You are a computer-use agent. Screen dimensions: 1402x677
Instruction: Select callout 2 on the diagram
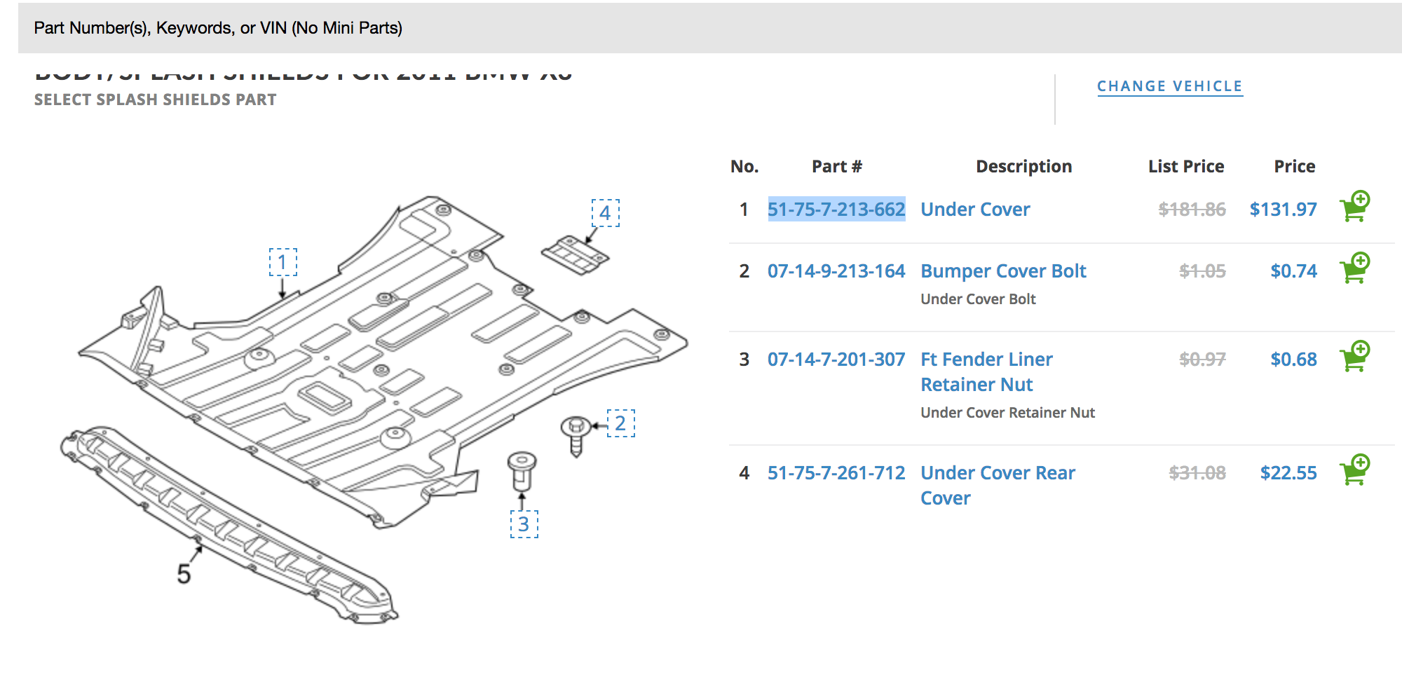(x=620, y=423)
